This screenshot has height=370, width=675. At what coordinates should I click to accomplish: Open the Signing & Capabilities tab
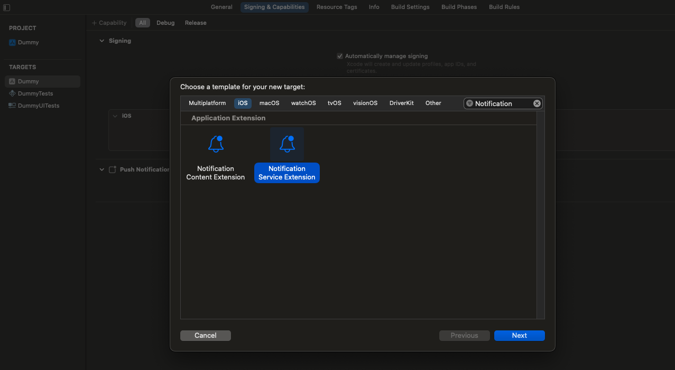click(x=274, y=7)
